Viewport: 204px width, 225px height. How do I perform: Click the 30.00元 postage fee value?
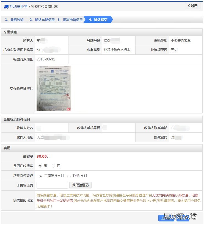pos(43,156)
